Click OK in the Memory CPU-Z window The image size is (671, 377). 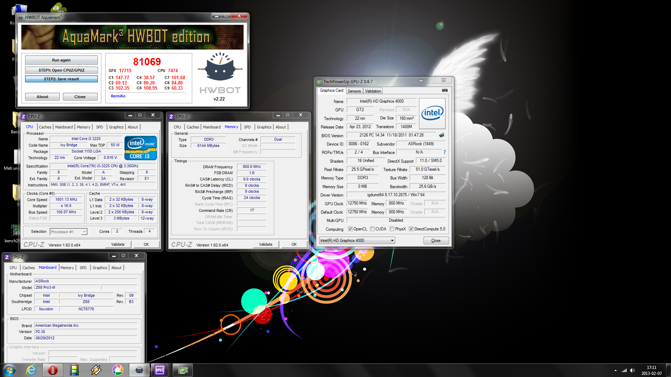point(294,244)
